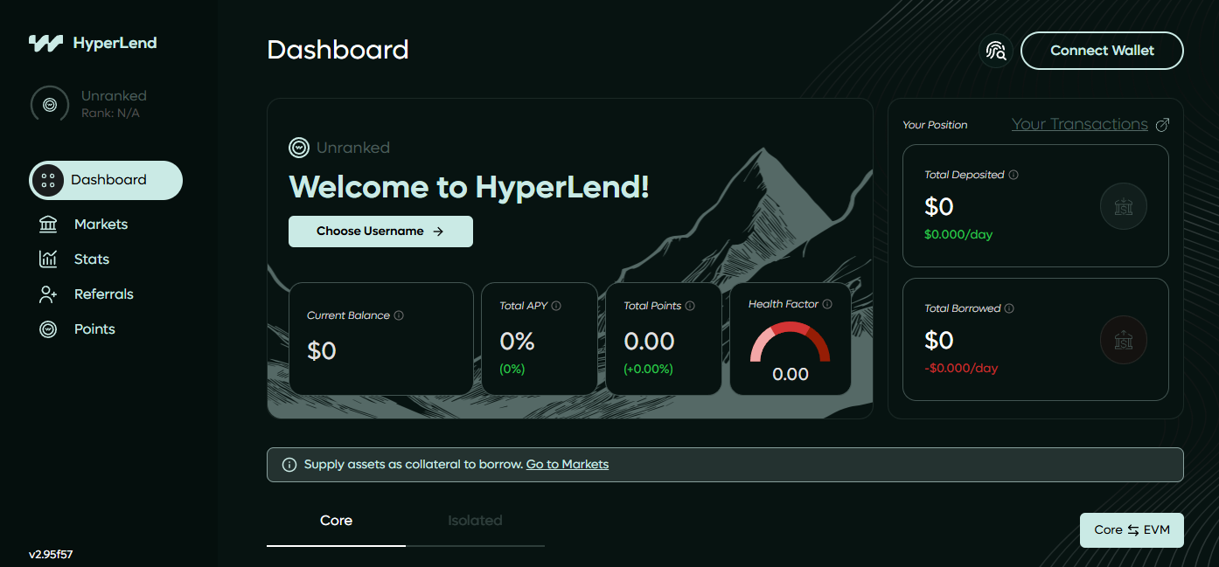This screenshot has width=1219, height=567.
Task: Click Health Factor info icon
Action: (827, 304)
